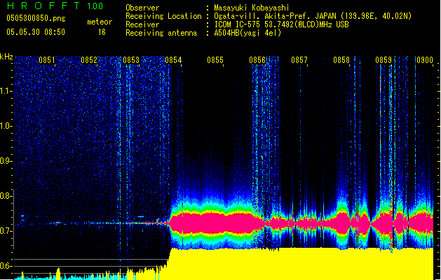The image size is (441, 280).
Task: Click the 0.6 frequency axis label
Action: 6,266
